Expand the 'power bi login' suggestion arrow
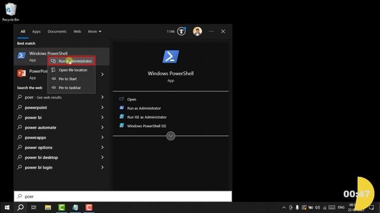Viewport: 380px width, 213px height. [x=102, y=167]
